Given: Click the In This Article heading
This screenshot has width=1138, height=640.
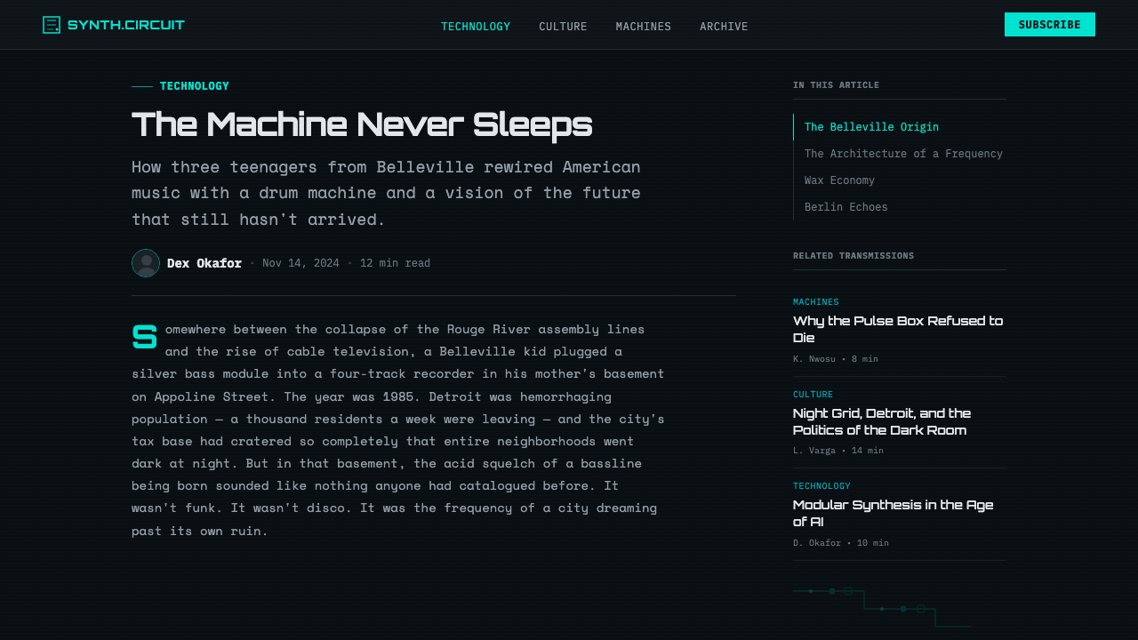Looking at the screenshot, I should 836,85.
